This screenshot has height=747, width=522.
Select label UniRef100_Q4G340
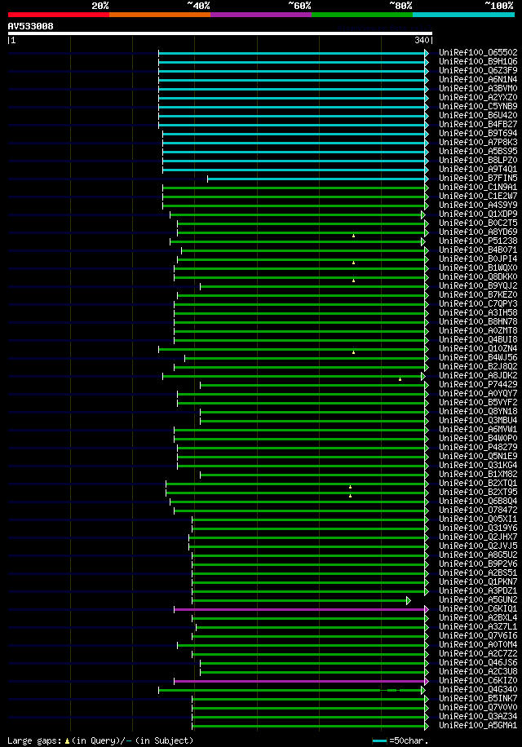click(478, 689)
